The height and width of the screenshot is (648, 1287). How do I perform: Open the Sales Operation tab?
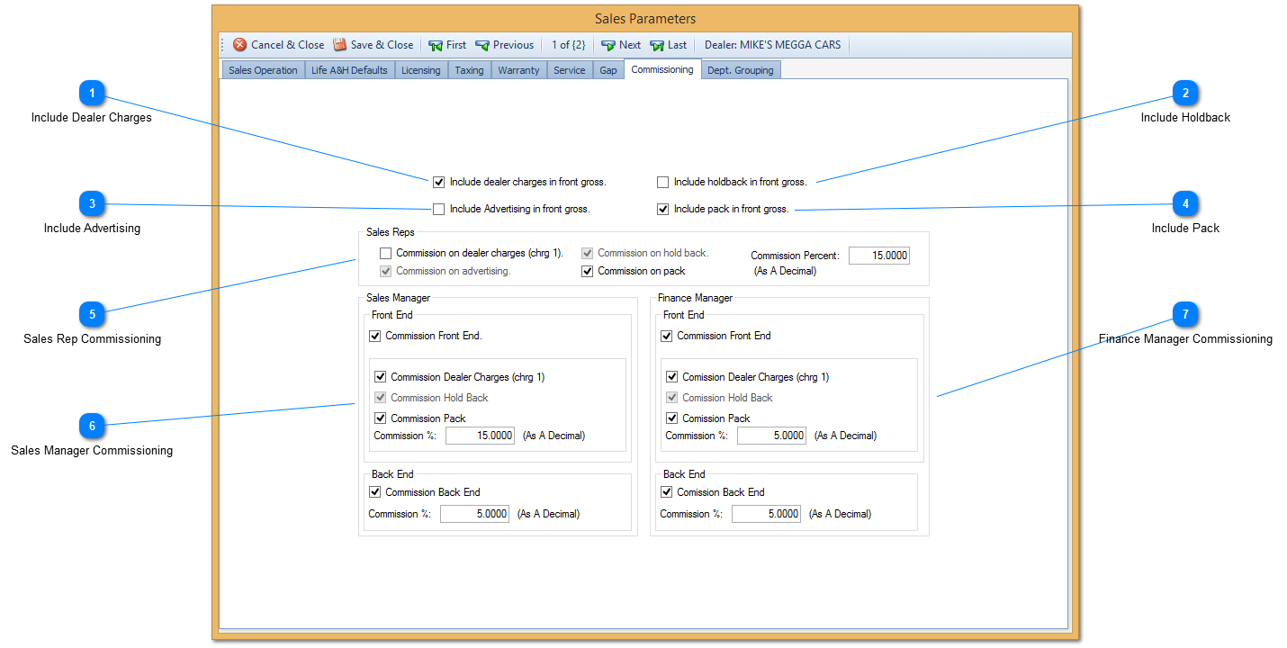[263, 70]
